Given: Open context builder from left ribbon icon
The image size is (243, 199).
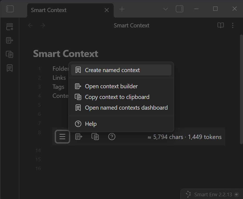Looking at the screenshot, I should (x=10, y=41).
